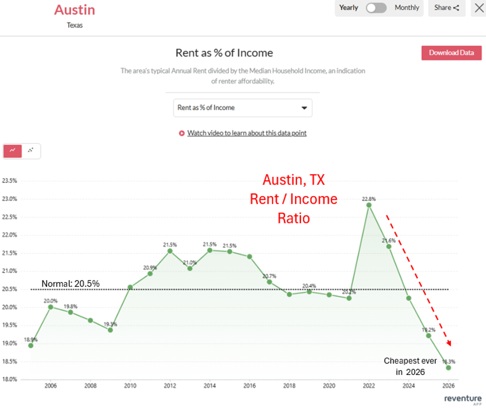This screenshot has width=486, height=408.
Task: Open the 'Rent as % of Income' dropdown
Action: tap(243, 108)
